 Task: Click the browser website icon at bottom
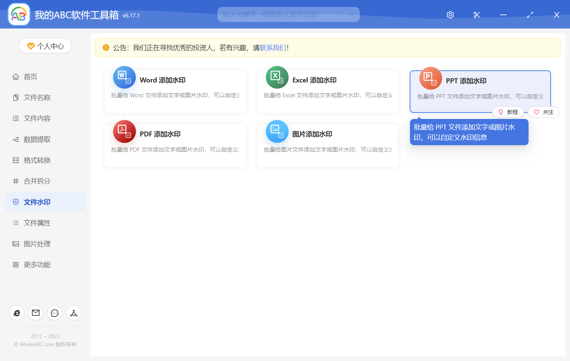coord(17,313)
